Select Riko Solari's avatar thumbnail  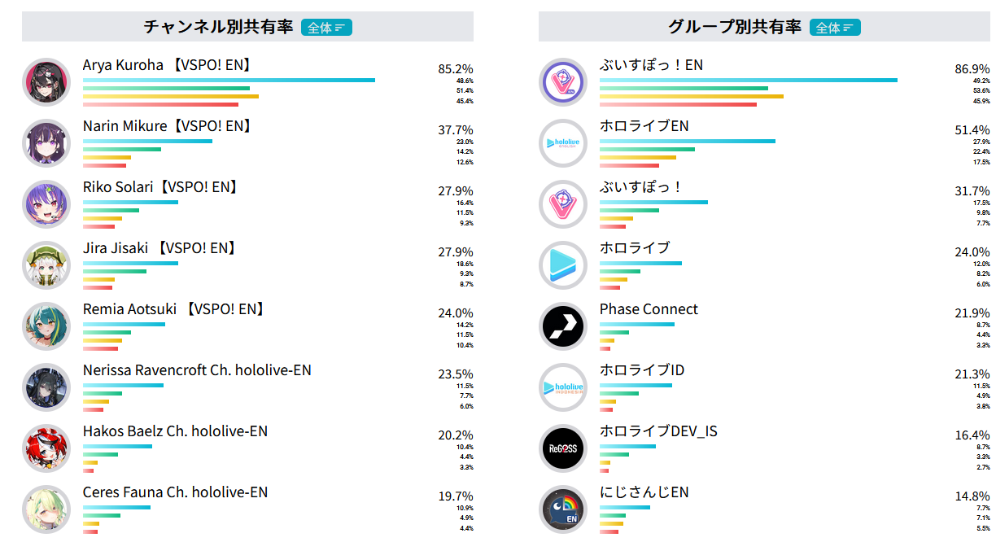(46, 204)
